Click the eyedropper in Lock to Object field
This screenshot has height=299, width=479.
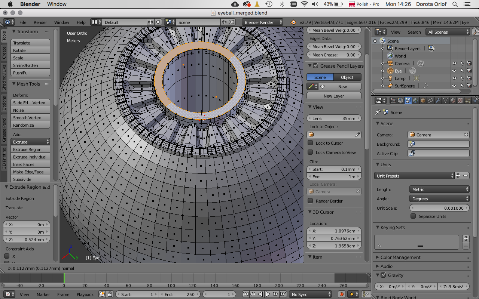[358, 135]
